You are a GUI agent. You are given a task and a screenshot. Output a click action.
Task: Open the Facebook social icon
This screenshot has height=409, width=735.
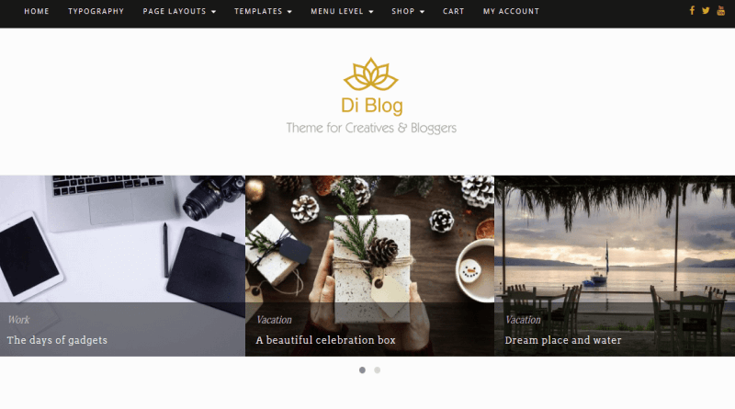click(x=692, y=10)
